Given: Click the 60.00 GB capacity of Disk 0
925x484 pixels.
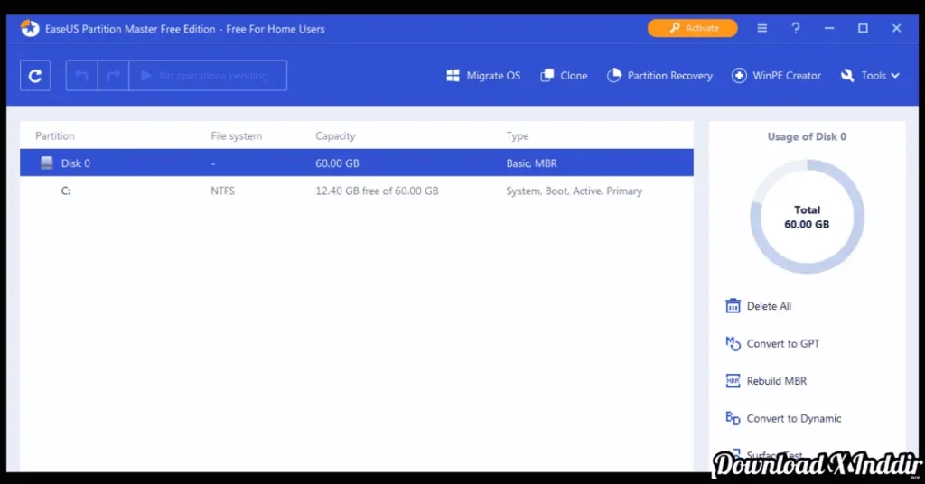Looking at the screenshot, I should [337, 163].
